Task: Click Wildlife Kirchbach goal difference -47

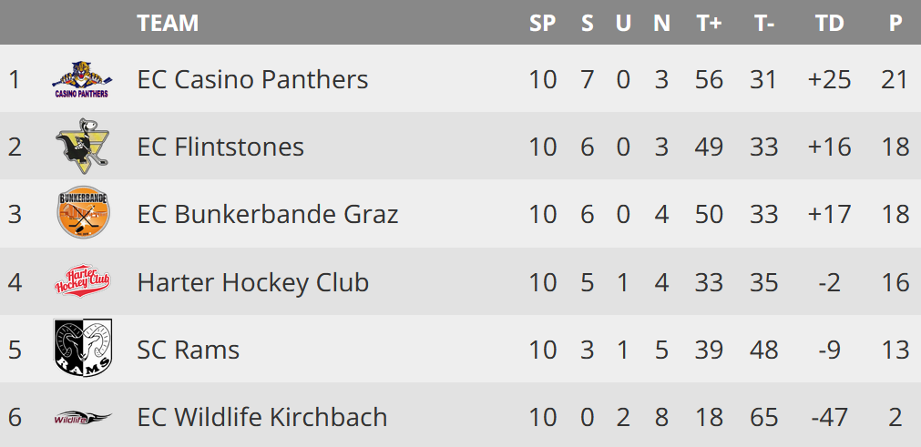Action: (829, 417)
